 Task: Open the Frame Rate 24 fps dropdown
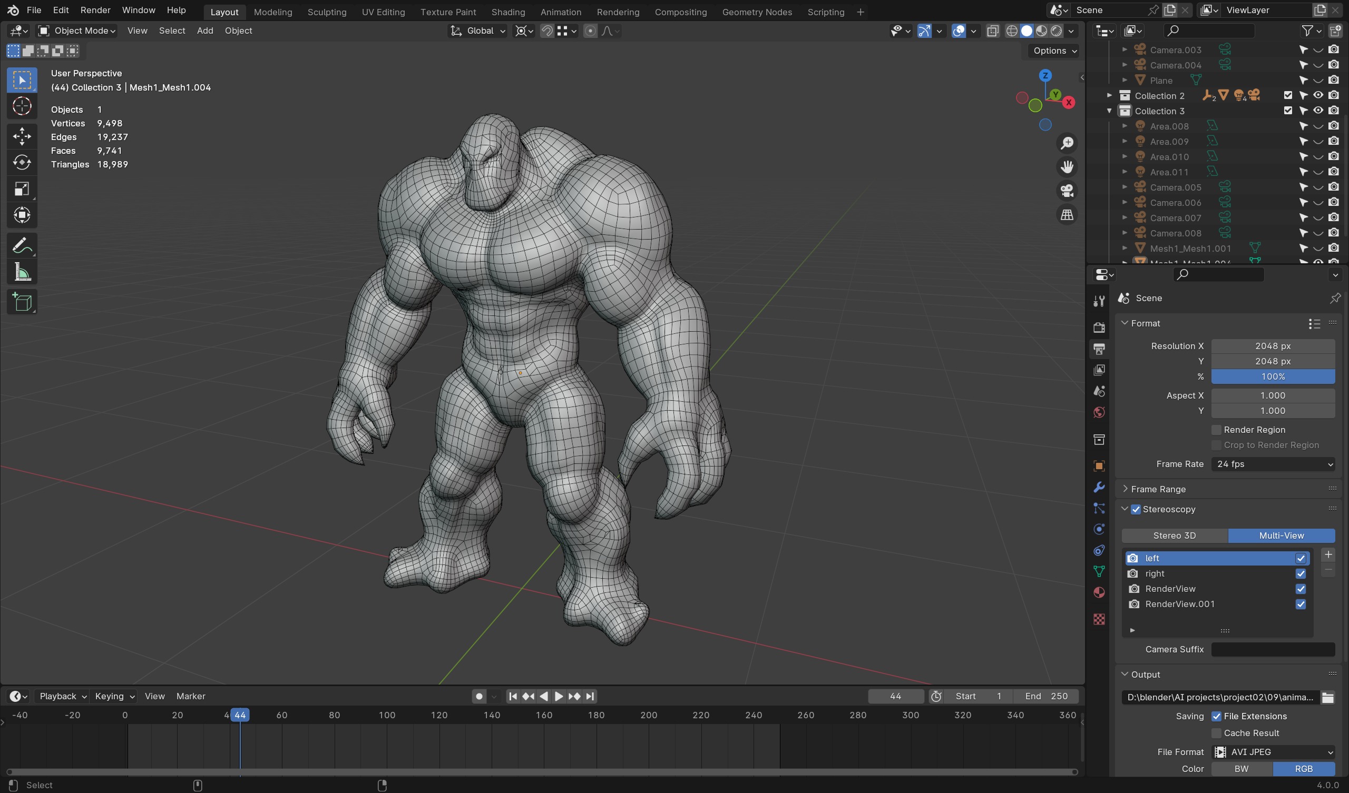pos(1273,464)
